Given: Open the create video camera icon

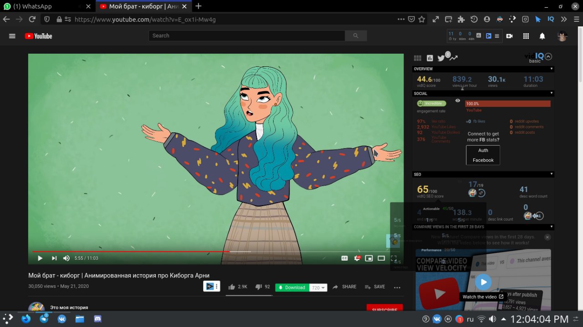Looking at the screenshot, I should (509, 36).
